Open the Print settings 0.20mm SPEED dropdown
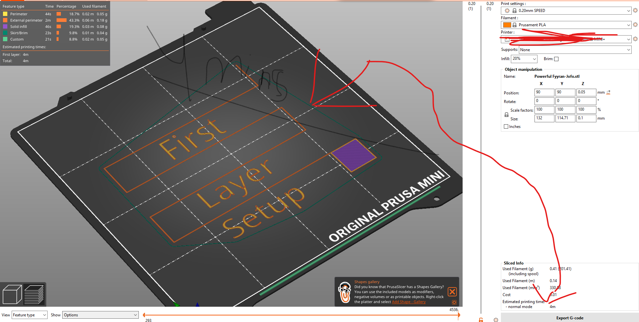The width and height of the screenshot is (639, 322). 566,11
